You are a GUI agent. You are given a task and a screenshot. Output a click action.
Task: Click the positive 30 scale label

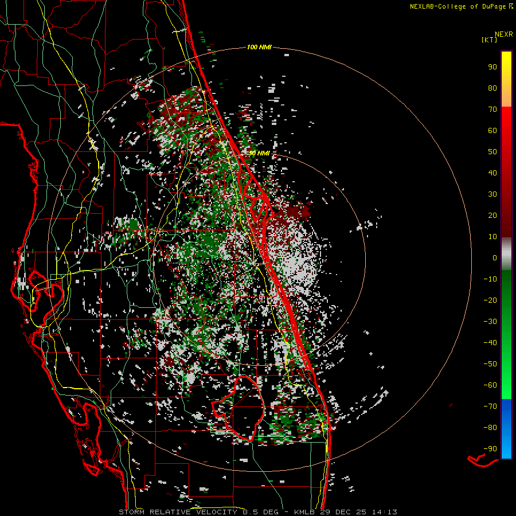(492, 194)
